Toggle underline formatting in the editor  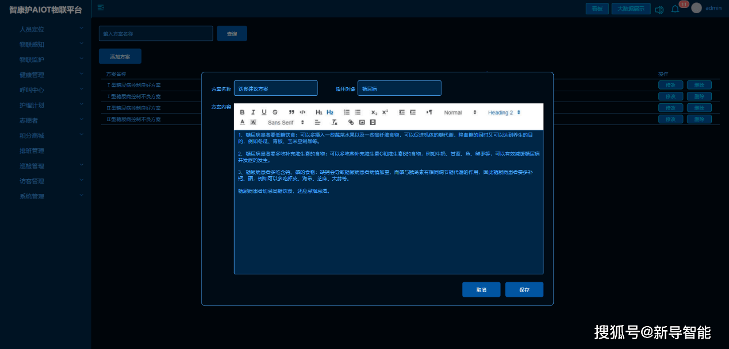point(264,113)
